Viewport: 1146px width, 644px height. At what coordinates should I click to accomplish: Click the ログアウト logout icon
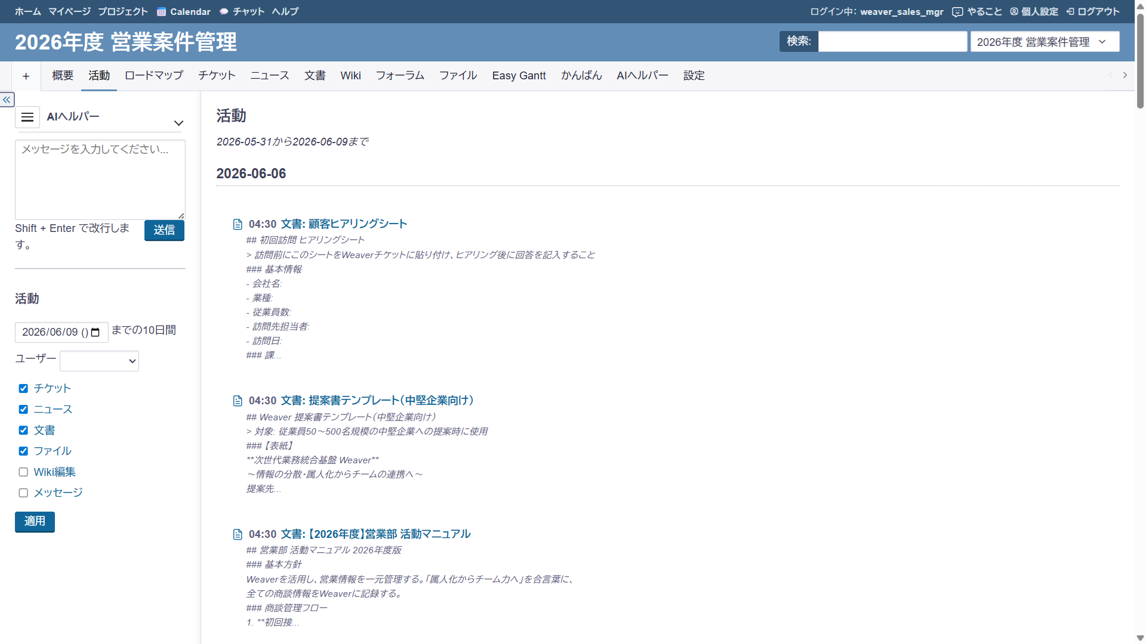pyautogui.click(x=1070, y=12)
